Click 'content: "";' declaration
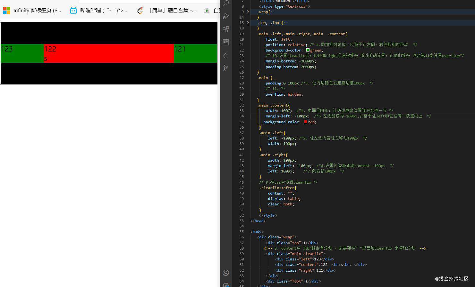The height and width of the screenshot is (287, 475). [281, 193]
